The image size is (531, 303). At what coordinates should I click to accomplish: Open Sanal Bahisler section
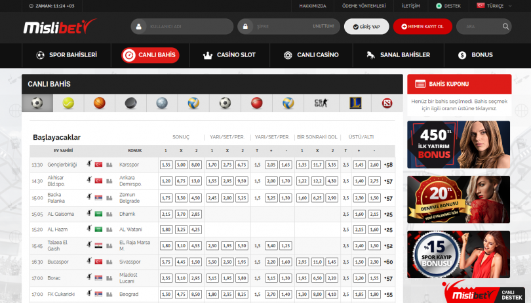(x=399, y=55)
